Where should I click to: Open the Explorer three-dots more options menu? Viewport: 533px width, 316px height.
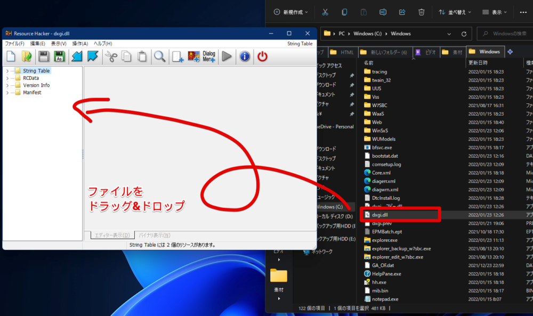click(523, 12)
